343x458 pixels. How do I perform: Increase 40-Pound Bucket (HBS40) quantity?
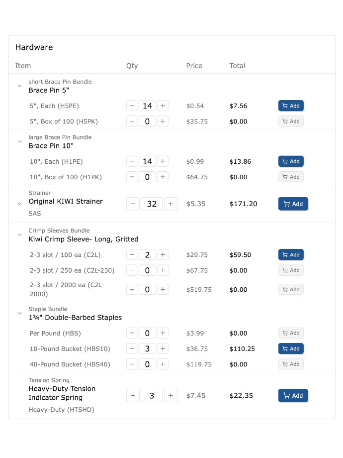(163, 364)
